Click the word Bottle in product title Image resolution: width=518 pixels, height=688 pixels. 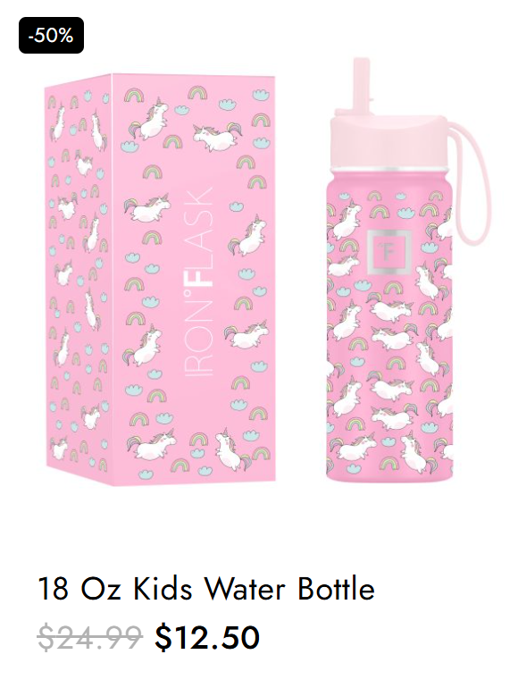337,589
